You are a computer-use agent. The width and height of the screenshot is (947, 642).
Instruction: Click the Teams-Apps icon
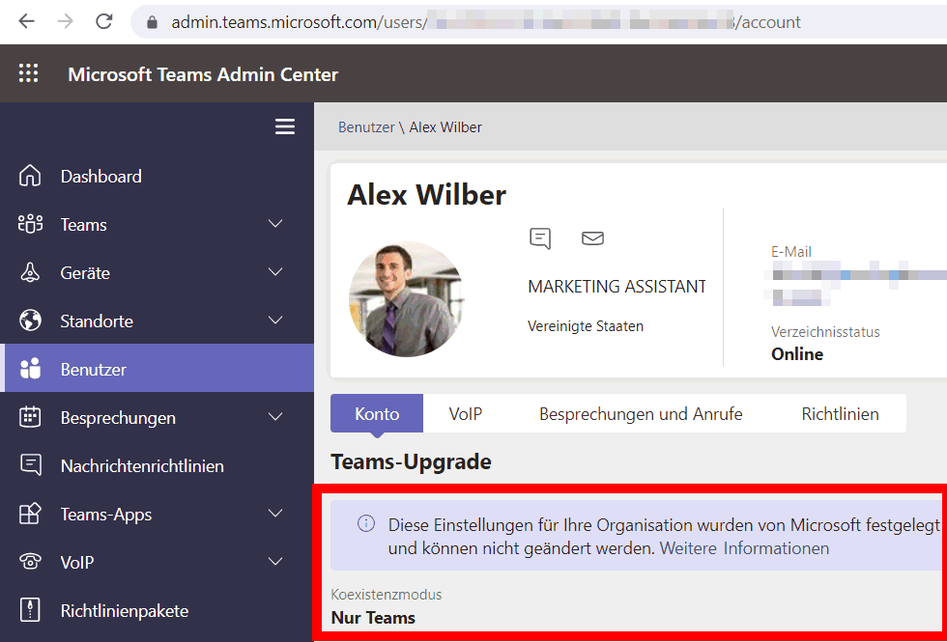tap(30, 514)
